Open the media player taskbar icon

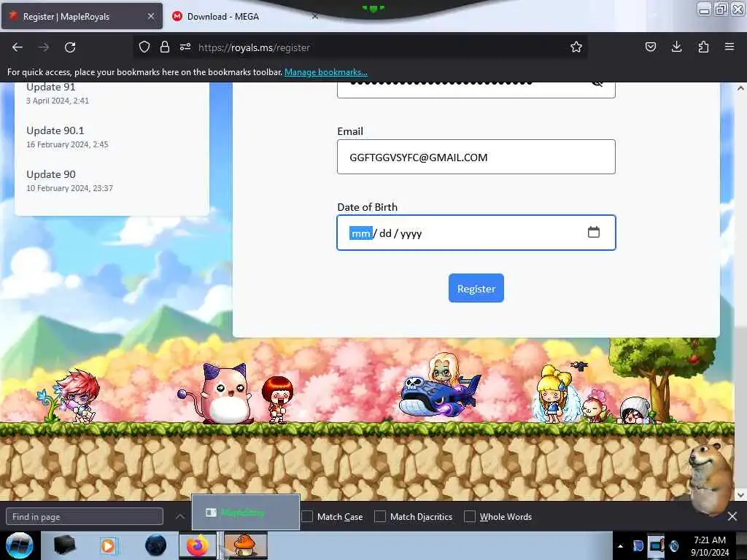108,545
